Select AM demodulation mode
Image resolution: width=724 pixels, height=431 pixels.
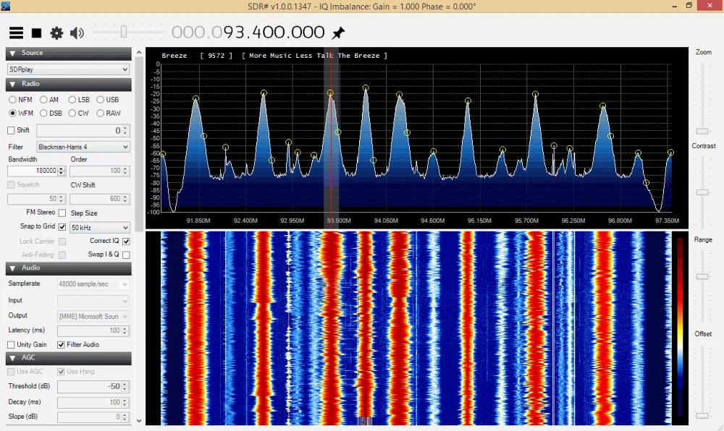(43, 100)
